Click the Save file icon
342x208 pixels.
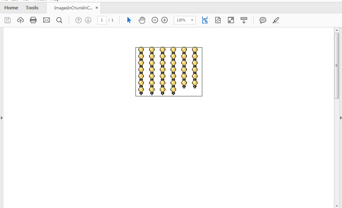click(8, 20)
